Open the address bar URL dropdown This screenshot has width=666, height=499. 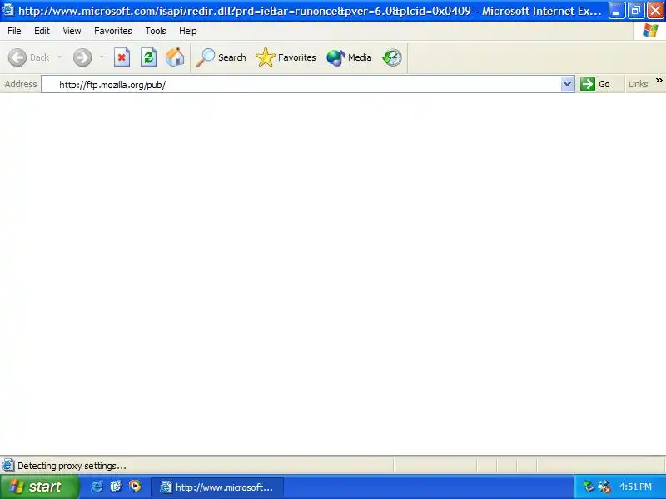(567, 84)
